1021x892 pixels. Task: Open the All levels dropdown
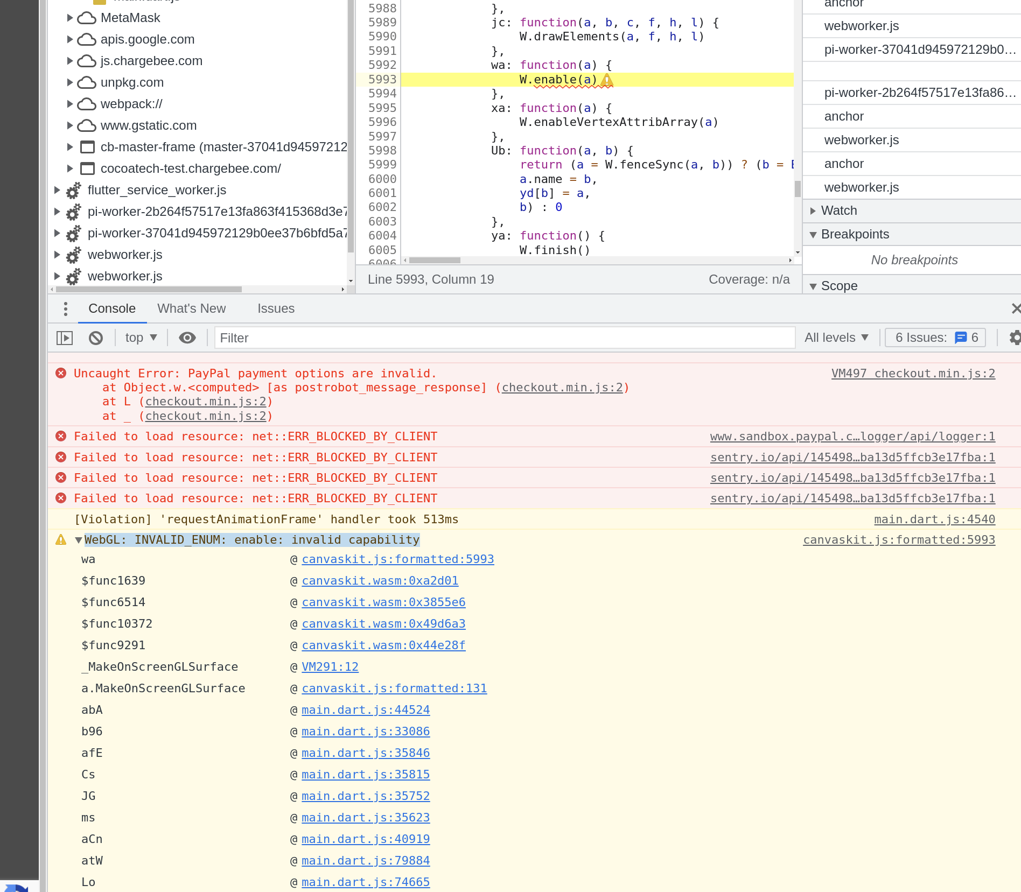click(836, 338)
